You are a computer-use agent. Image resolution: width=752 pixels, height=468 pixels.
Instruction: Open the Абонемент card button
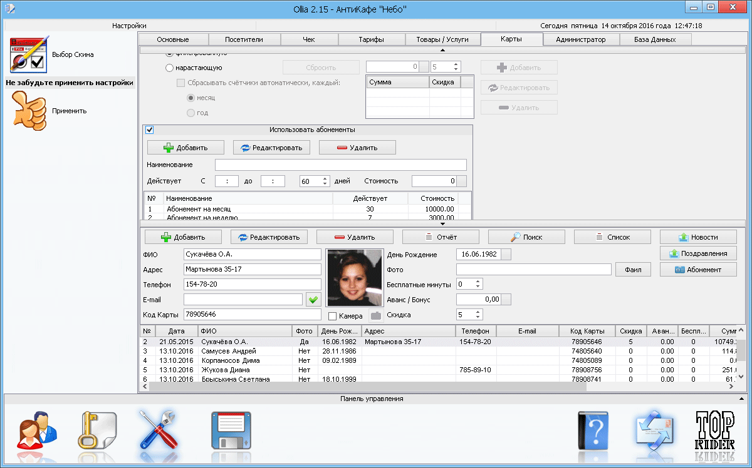[698, 270]
